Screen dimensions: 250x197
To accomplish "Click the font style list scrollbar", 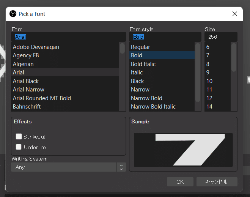I will click(x=198, y=72).
